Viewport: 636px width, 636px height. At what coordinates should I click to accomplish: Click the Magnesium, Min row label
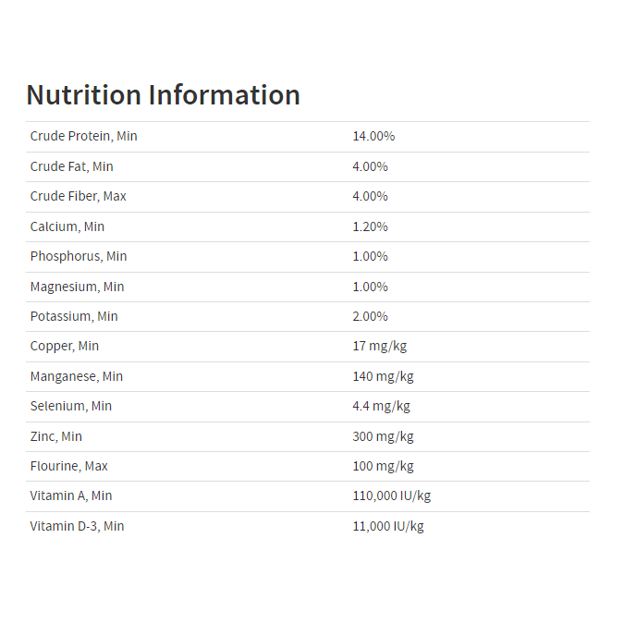77,287
